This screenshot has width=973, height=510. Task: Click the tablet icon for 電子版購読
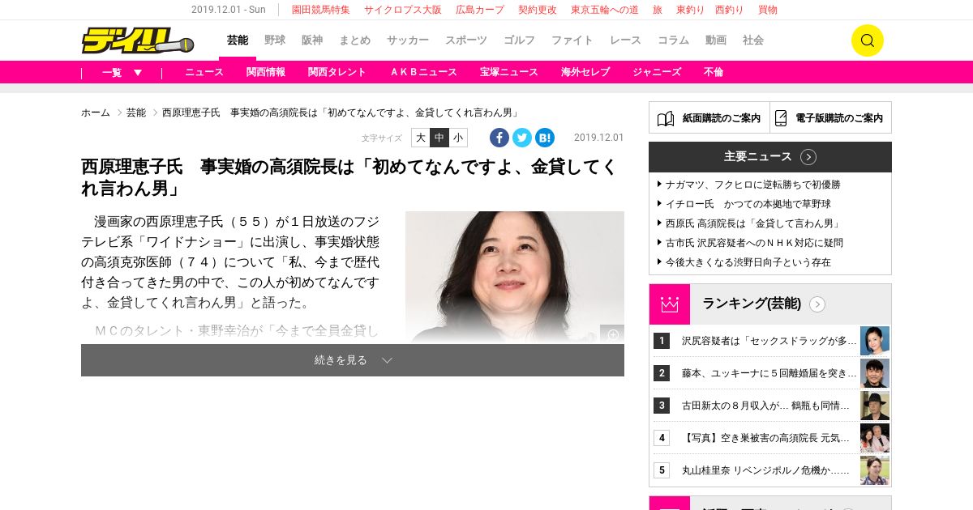tap(781, 118)
